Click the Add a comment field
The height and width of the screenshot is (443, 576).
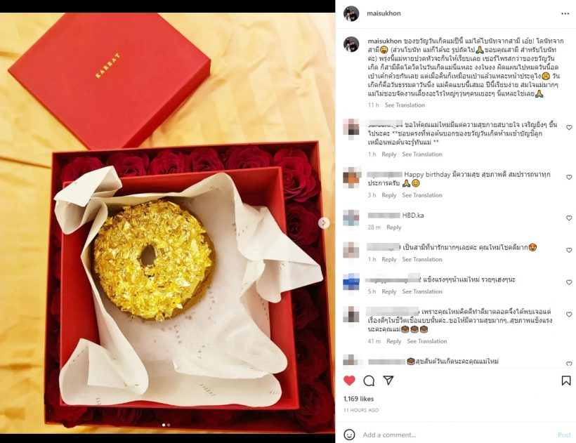455,435
